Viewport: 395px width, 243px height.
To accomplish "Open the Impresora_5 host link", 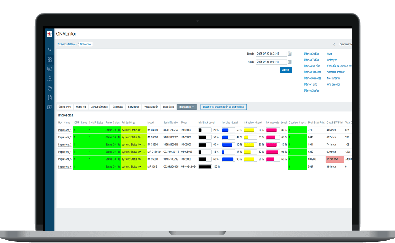I will coord(65,159).
